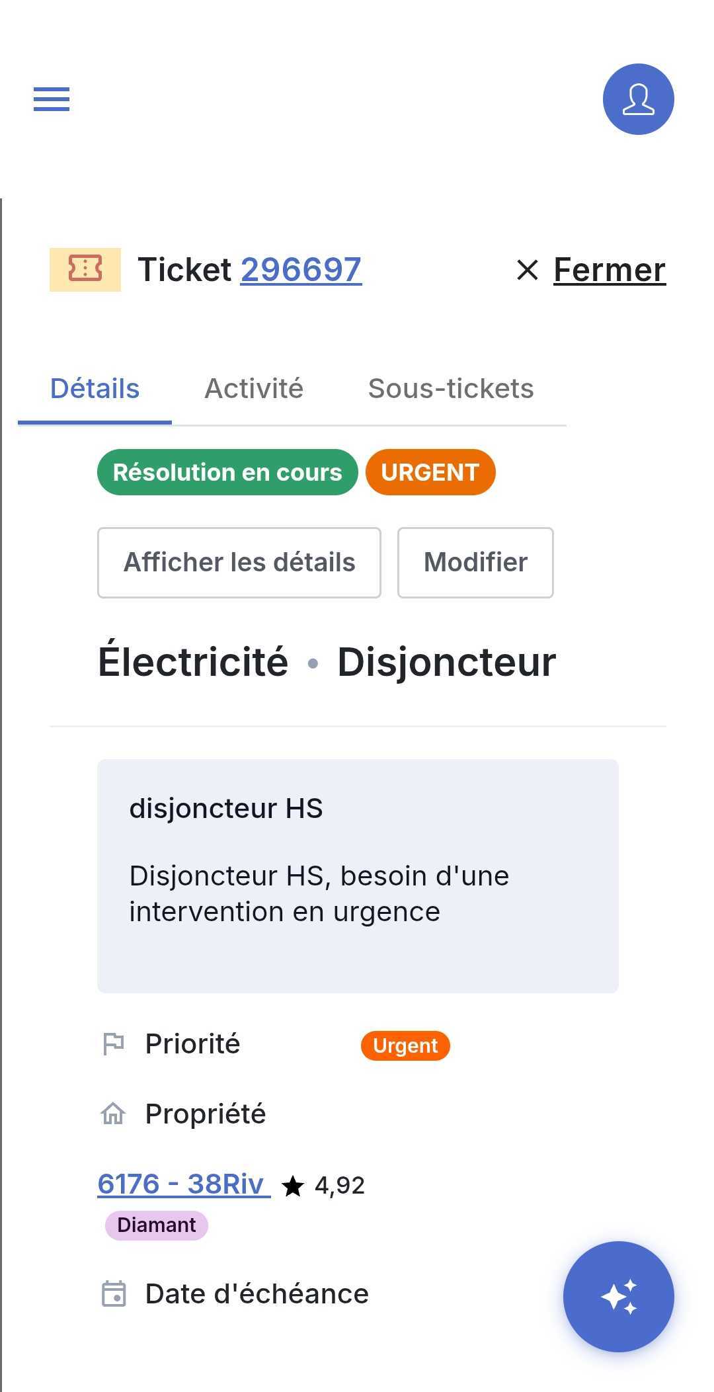
Task: Click the yellow ticket icon
Action: tap(85, 269)
